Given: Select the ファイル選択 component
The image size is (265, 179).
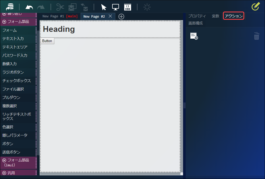Looking at the screenshot, I should coord(18,89).
